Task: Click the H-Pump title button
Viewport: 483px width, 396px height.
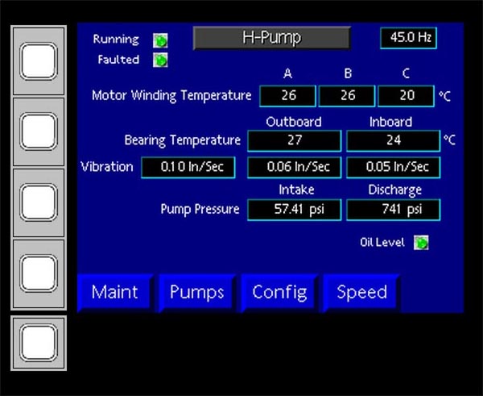Action: coord(271,38)
